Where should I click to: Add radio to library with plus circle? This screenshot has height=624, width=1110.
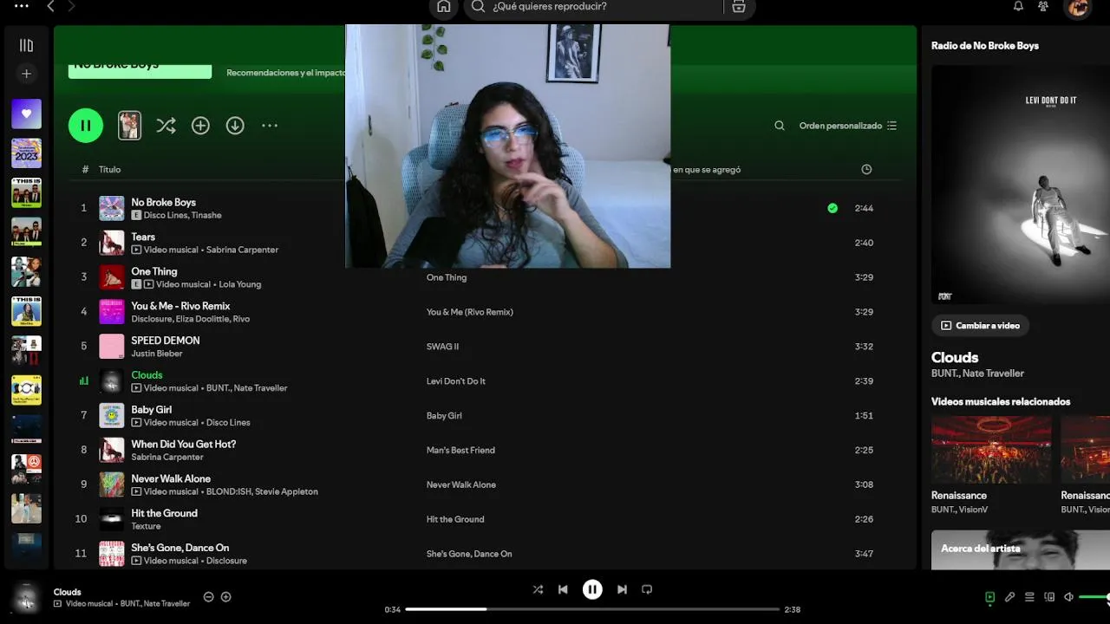click(200, 126)
